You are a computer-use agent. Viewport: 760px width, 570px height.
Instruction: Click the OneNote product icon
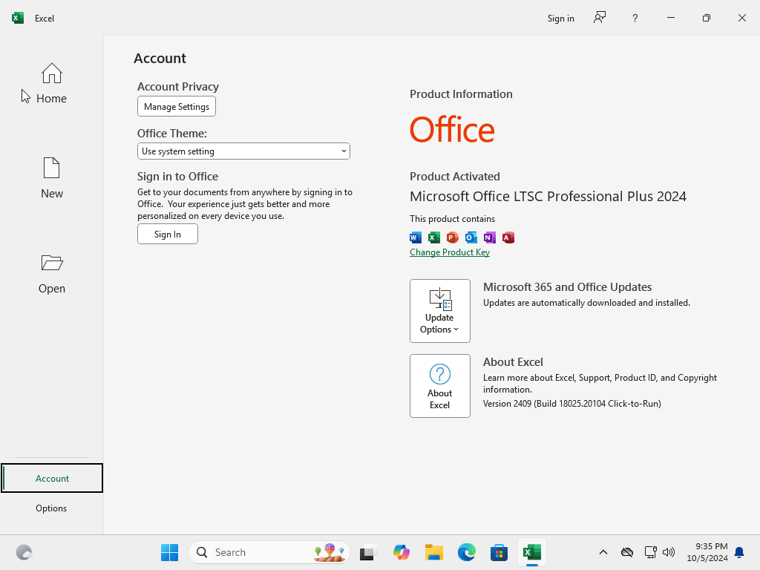(x=490, y=237)
